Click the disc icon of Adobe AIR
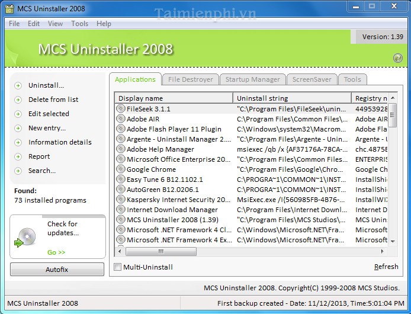 121,118
